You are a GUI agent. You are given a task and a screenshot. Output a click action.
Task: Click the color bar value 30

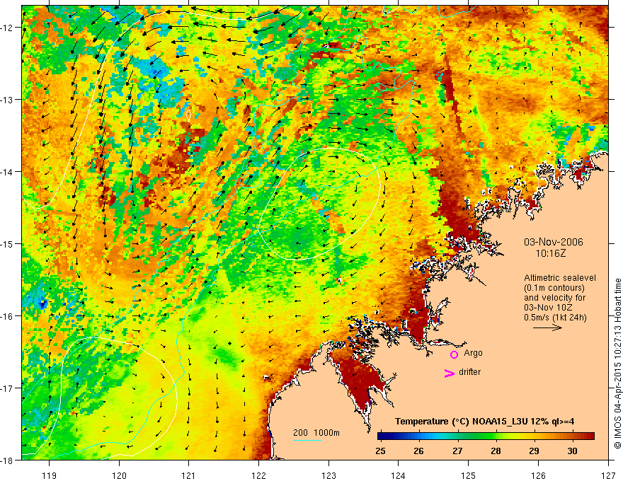(572, 451)
